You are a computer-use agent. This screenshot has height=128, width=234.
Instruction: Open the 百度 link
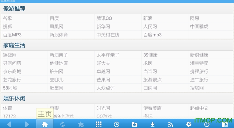click(54, 18)
